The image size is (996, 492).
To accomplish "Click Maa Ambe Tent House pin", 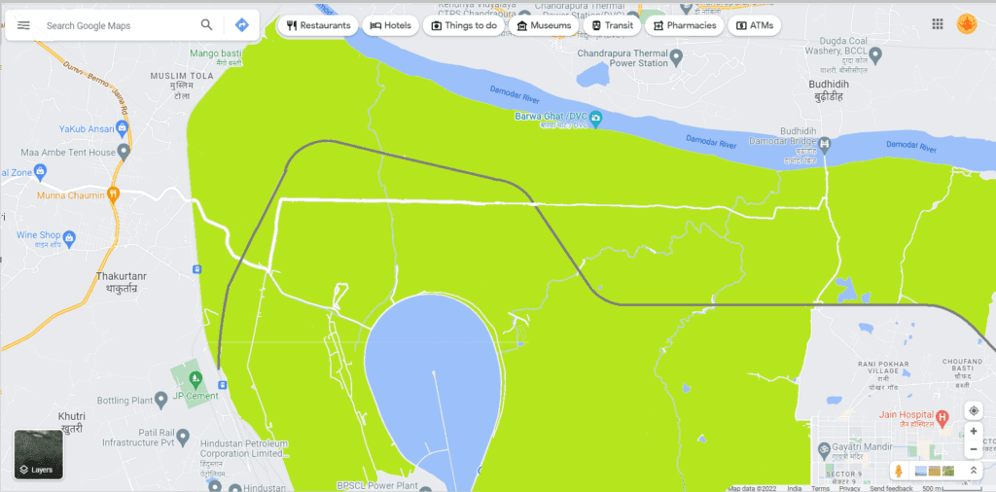I will tap(124, 153).
